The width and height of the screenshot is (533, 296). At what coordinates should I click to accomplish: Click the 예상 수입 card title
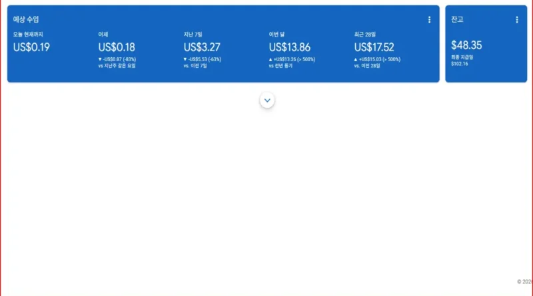pyautogui.click(x=26, y=19)
